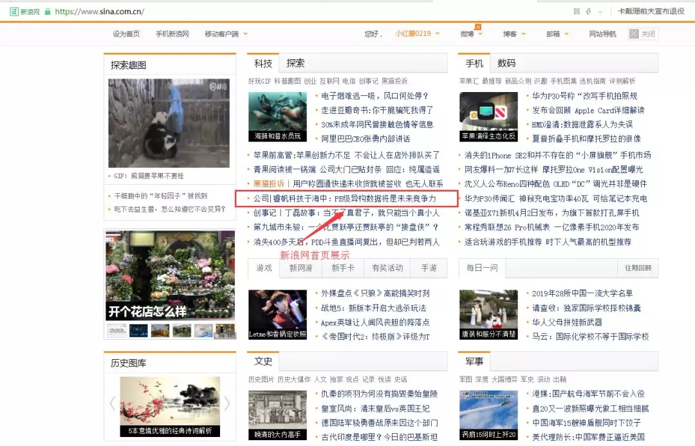Switch to the 数码 tab

tap(506, 63)
